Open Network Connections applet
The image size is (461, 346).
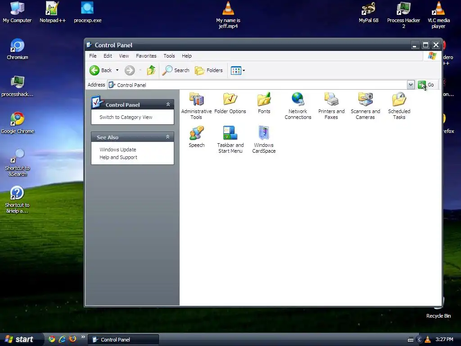298,106
